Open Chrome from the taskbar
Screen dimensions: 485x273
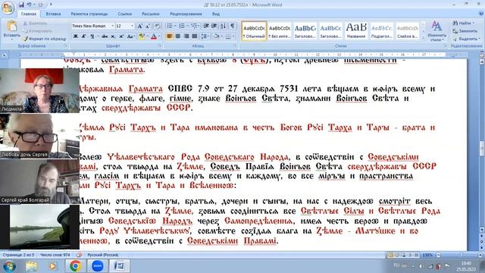(x=75, y=266)
